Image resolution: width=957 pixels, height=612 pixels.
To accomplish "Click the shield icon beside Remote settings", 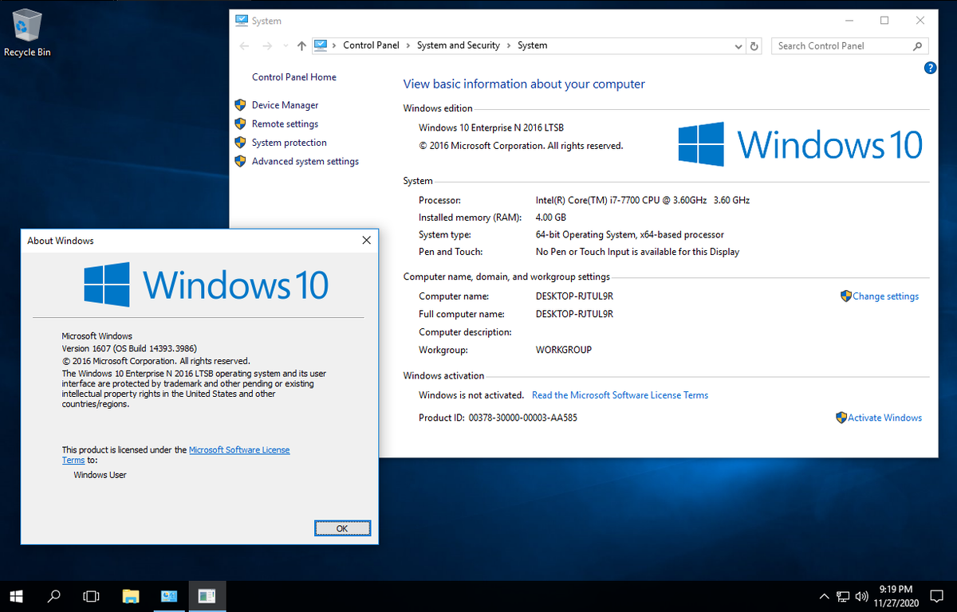I will 240,124.
